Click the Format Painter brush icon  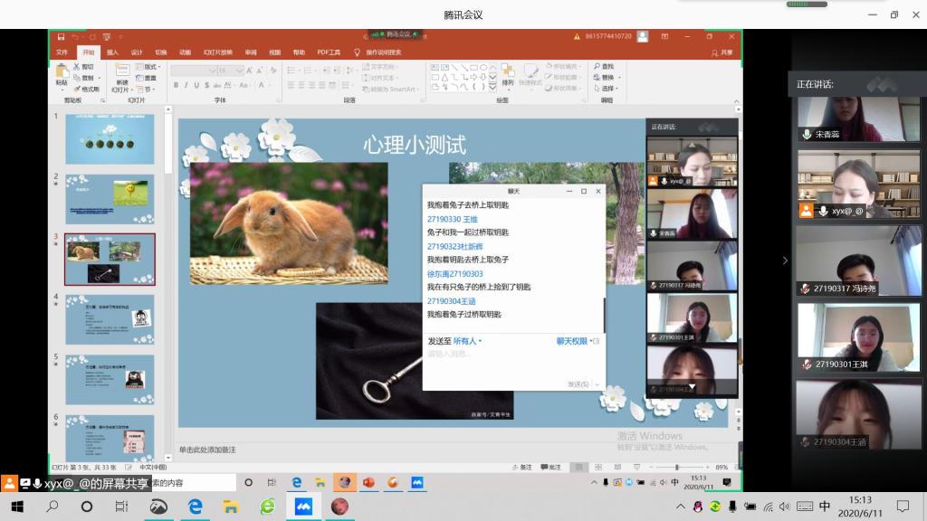coord(76,89)
